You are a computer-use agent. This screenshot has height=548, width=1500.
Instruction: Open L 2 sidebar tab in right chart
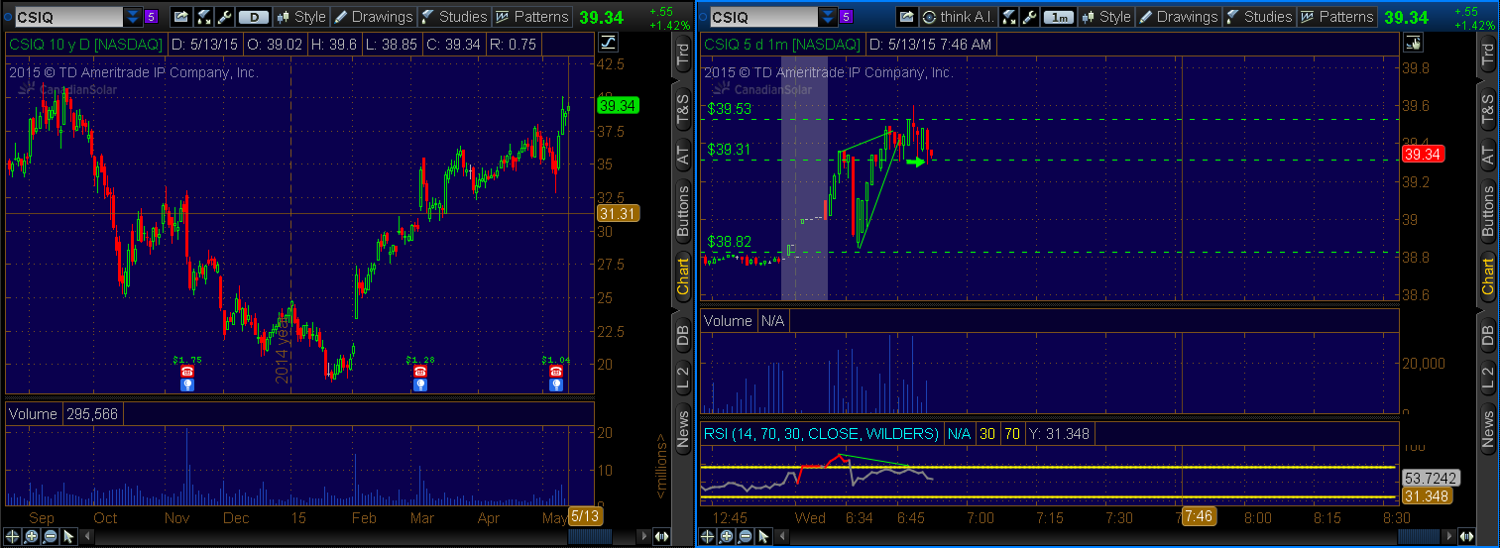(x=1487, y=376)
